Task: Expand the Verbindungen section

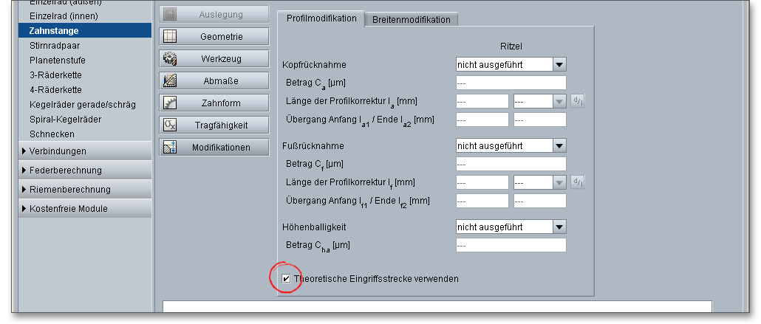Action: pyautogui.click(x=58, y=151)
